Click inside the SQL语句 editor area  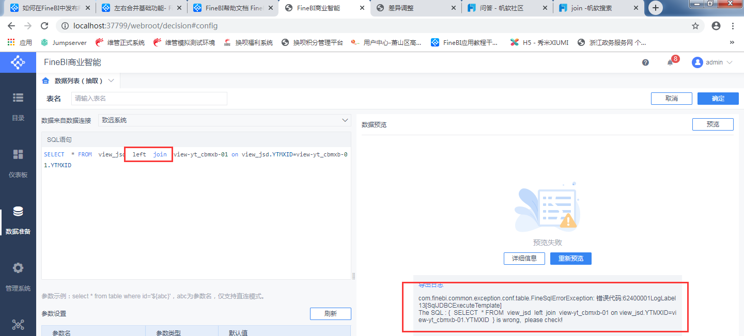(x=196, y=213)
